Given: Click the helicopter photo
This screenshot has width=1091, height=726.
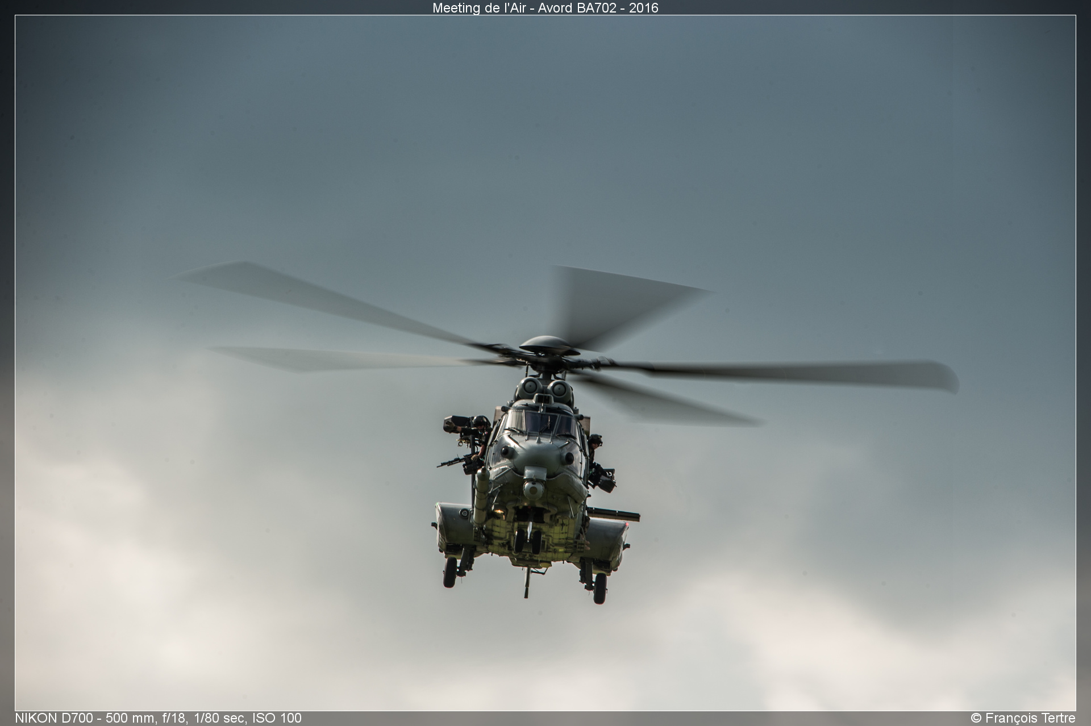Looking at the screenshot, I should [545, 363].
